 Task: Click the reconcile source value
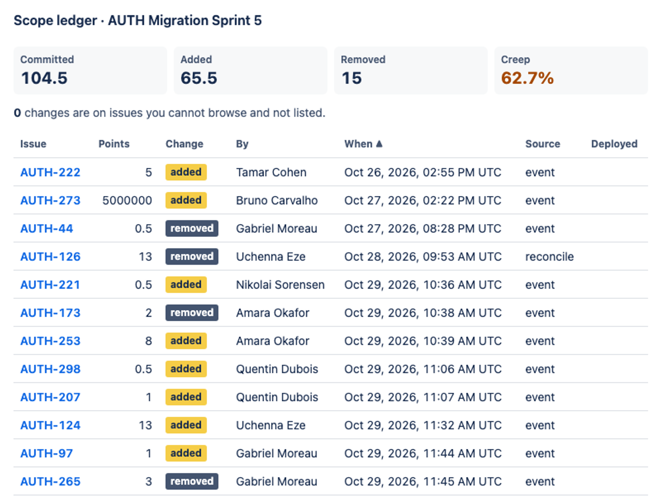tap(550, 256)
